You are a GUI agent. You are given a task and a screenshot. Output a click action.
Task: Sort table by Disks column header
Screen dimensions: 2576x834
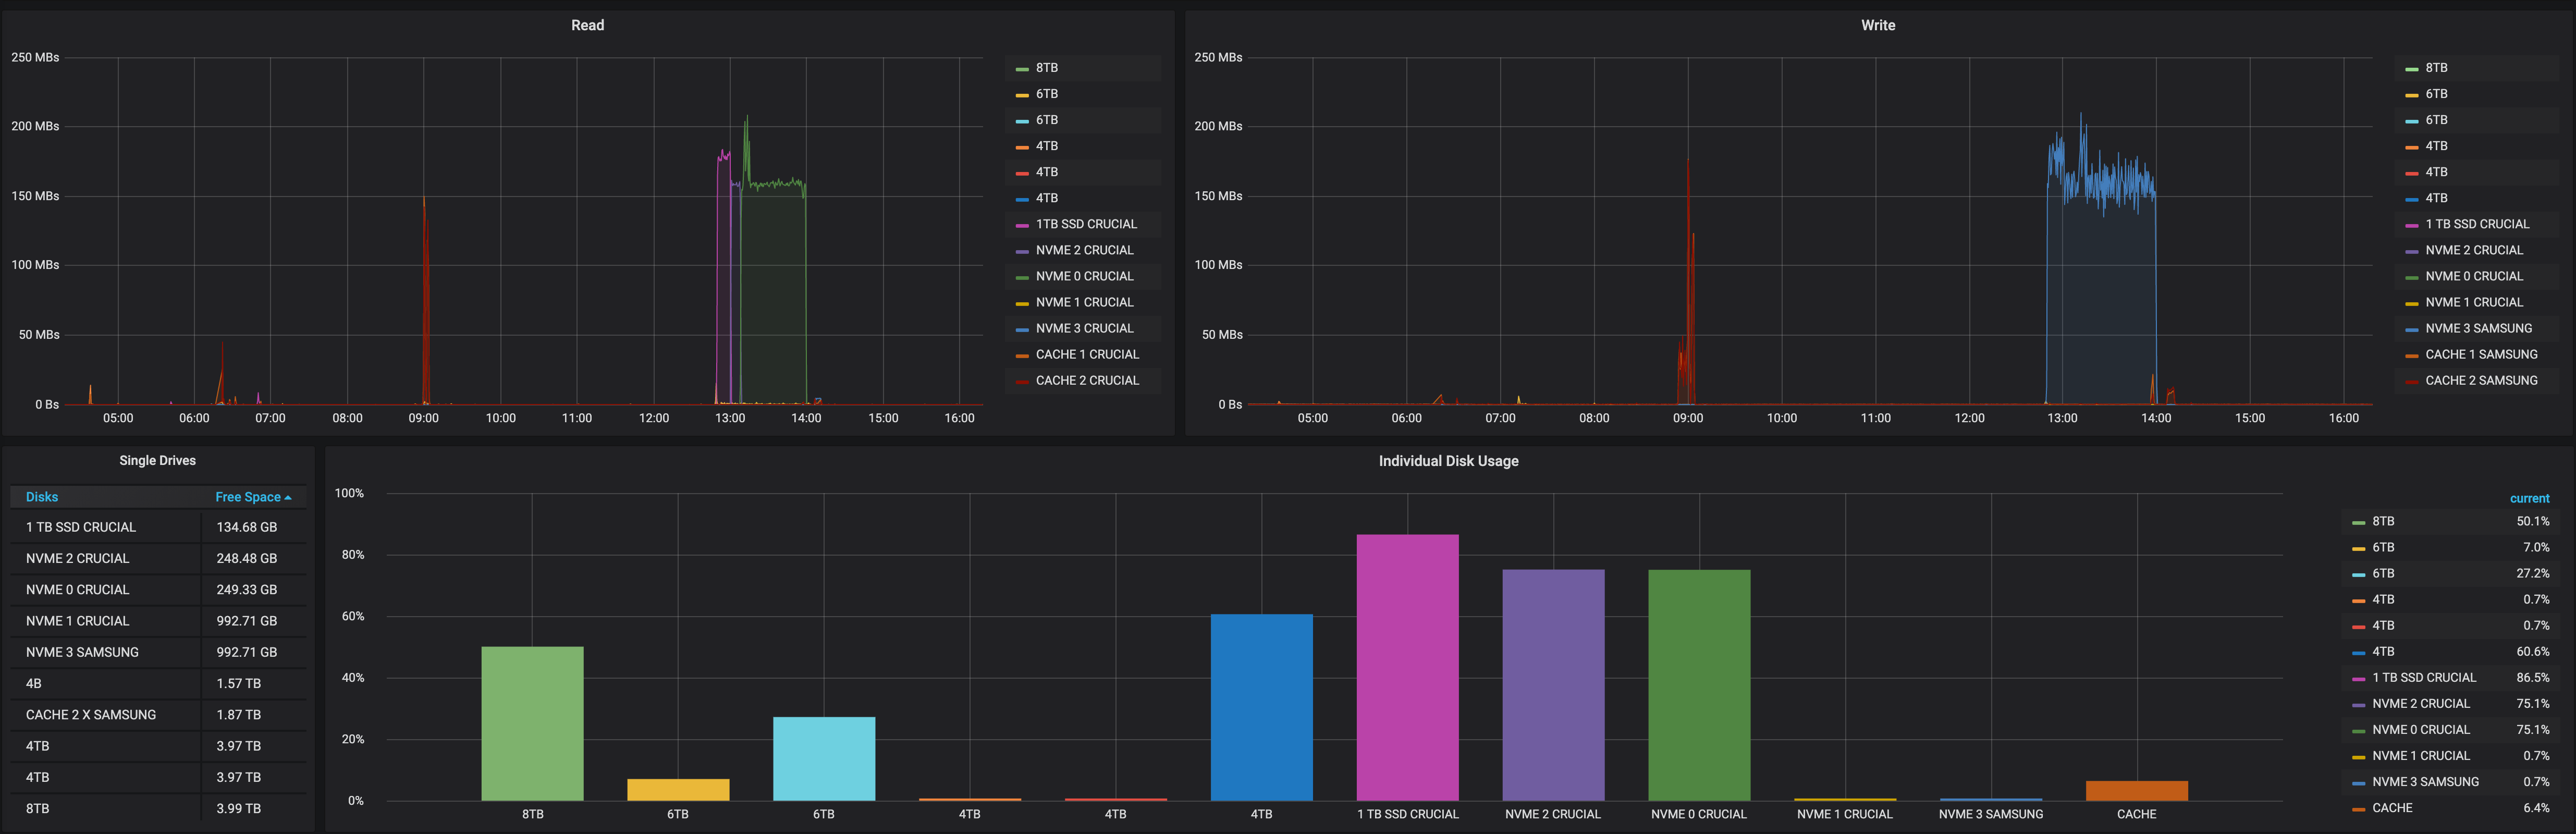[42, 497]
